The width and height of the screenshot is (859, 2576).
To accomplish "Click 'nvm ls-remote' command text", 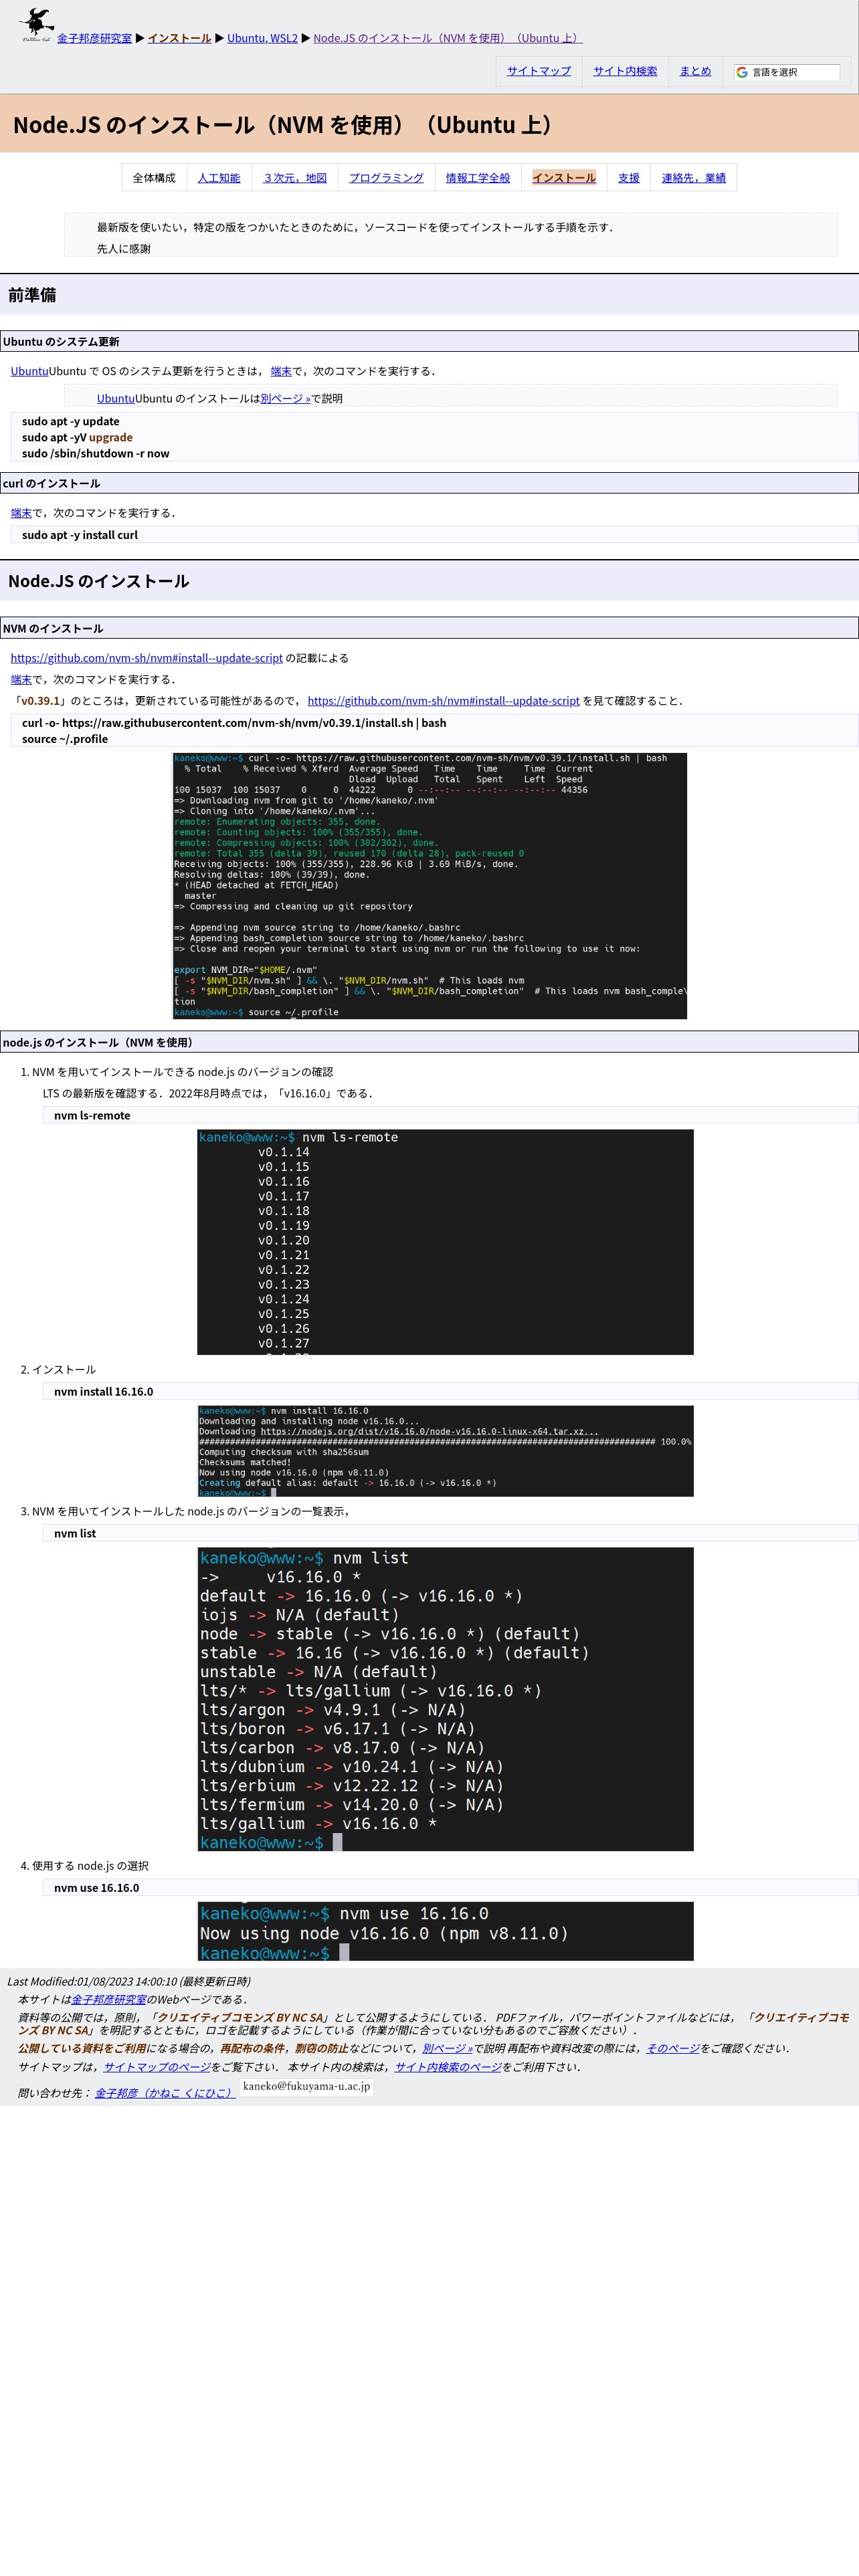I will [x=92, y=1115].
